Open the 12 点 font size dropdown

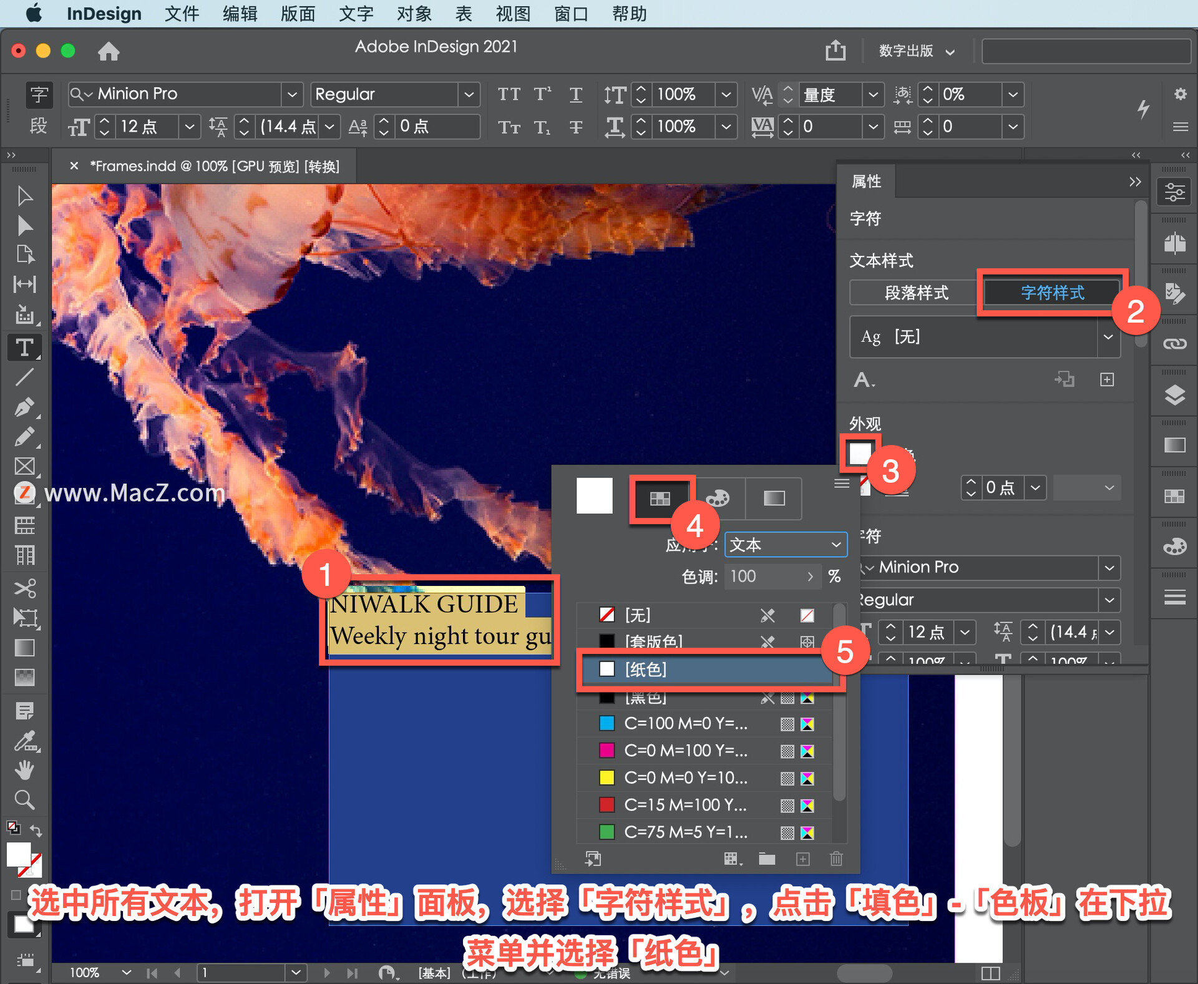(190, 127)
